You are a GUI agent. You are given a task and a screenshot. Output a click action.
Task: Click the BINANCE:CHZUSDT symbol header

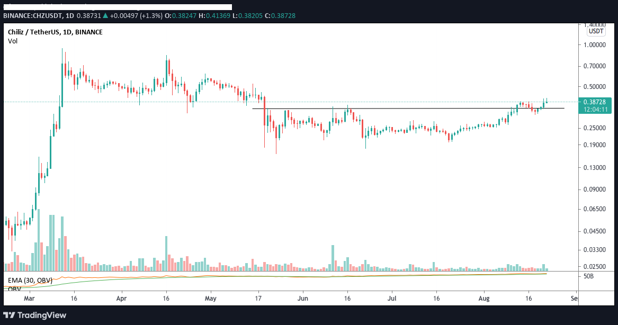point(33,16)
